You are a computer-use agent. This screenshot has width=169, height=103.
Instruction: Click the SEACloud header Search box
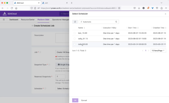point(64,14)
